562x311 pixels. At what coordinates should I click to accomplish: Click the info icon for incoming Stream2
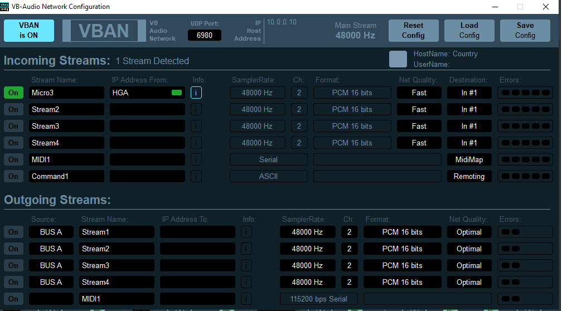click(x=196, y=109)
